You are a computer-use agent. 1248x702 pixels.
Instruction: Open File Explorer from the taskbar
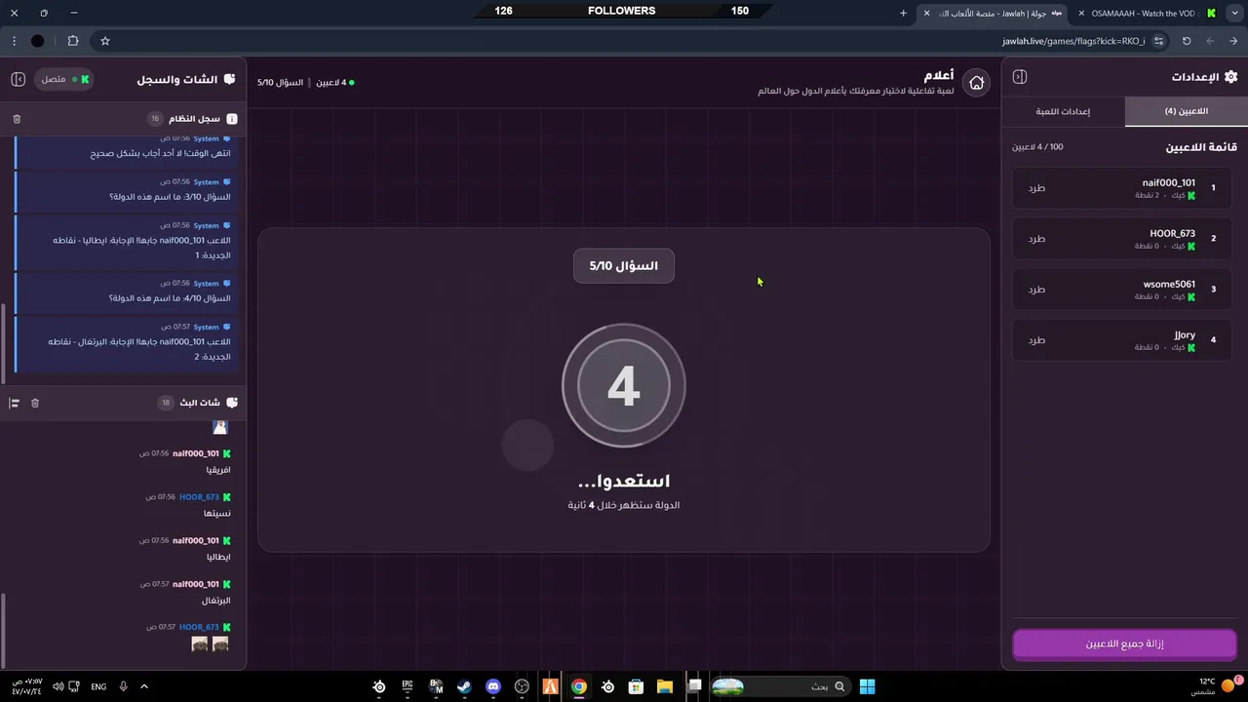pos(665,686)
